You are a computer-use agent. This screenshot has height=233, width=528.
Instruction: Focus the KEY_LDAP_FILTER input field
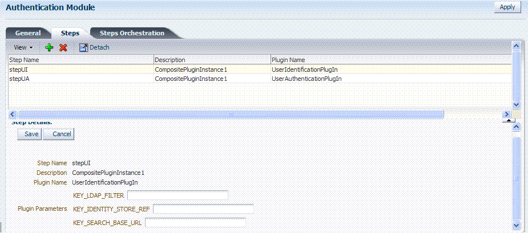(177, 195)
